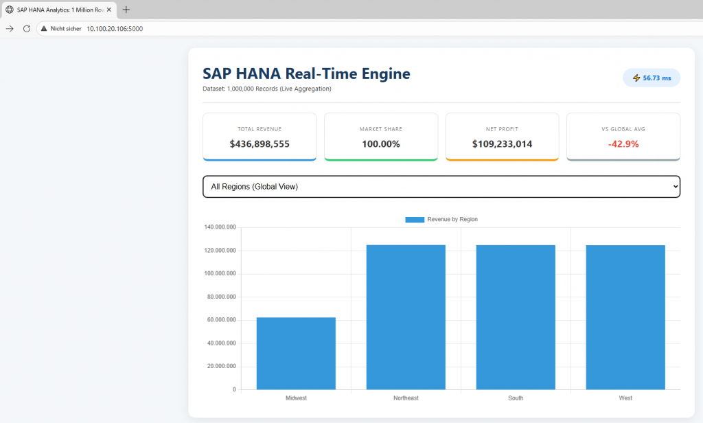Screen dimensions: 703x423
Task: Click the blue legend color box
Action: coord(415,219)
